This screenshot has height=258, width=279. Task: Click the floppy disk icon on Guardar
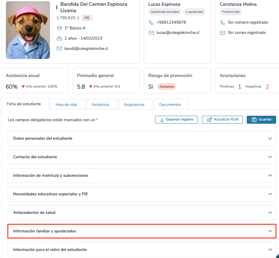coord(254,120)
